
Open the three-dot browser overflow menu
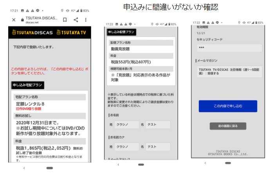pos(86,20)
